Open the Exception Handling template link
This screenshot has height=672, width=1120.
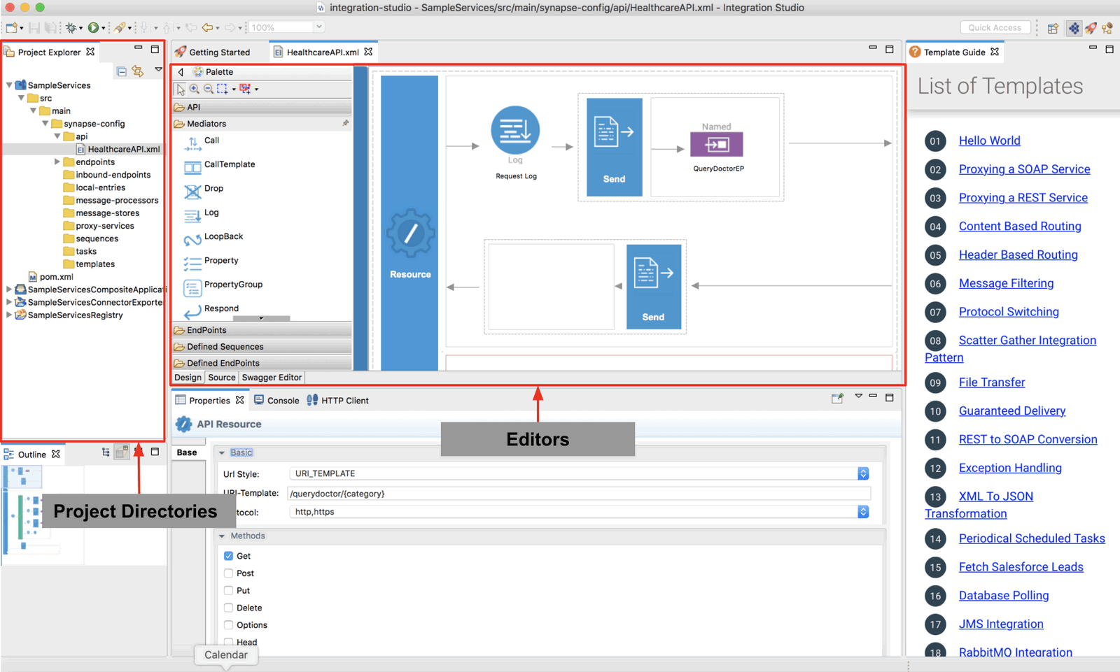[1010, 468]
